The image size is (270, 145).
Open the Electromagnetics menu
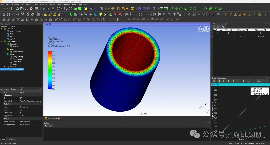pyautogui.click(x=64, y=5)
